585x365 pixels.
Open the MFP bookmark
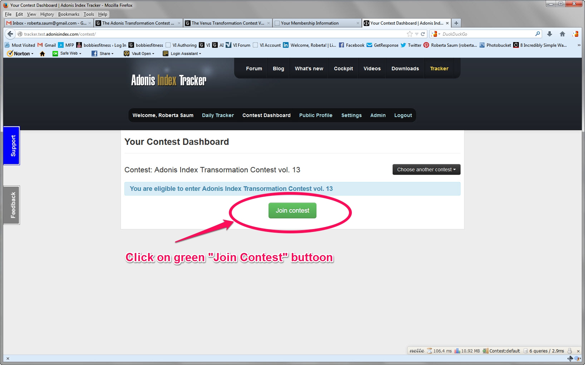66,45
